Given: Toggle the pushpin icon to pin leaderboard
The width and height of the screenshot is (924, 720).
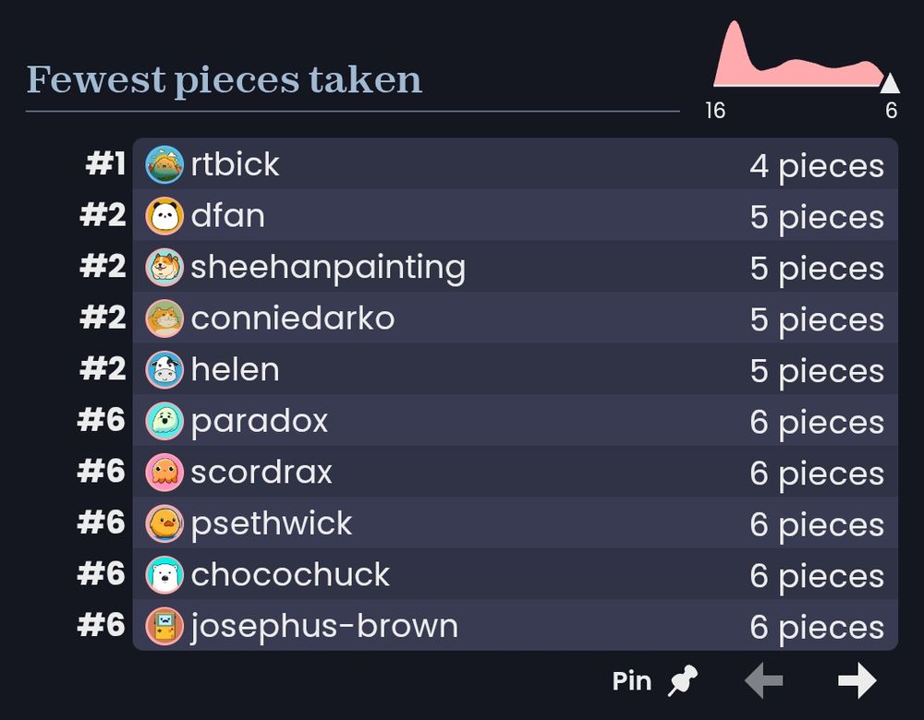Looking at the screenshot, I should (x=683, y=680).
